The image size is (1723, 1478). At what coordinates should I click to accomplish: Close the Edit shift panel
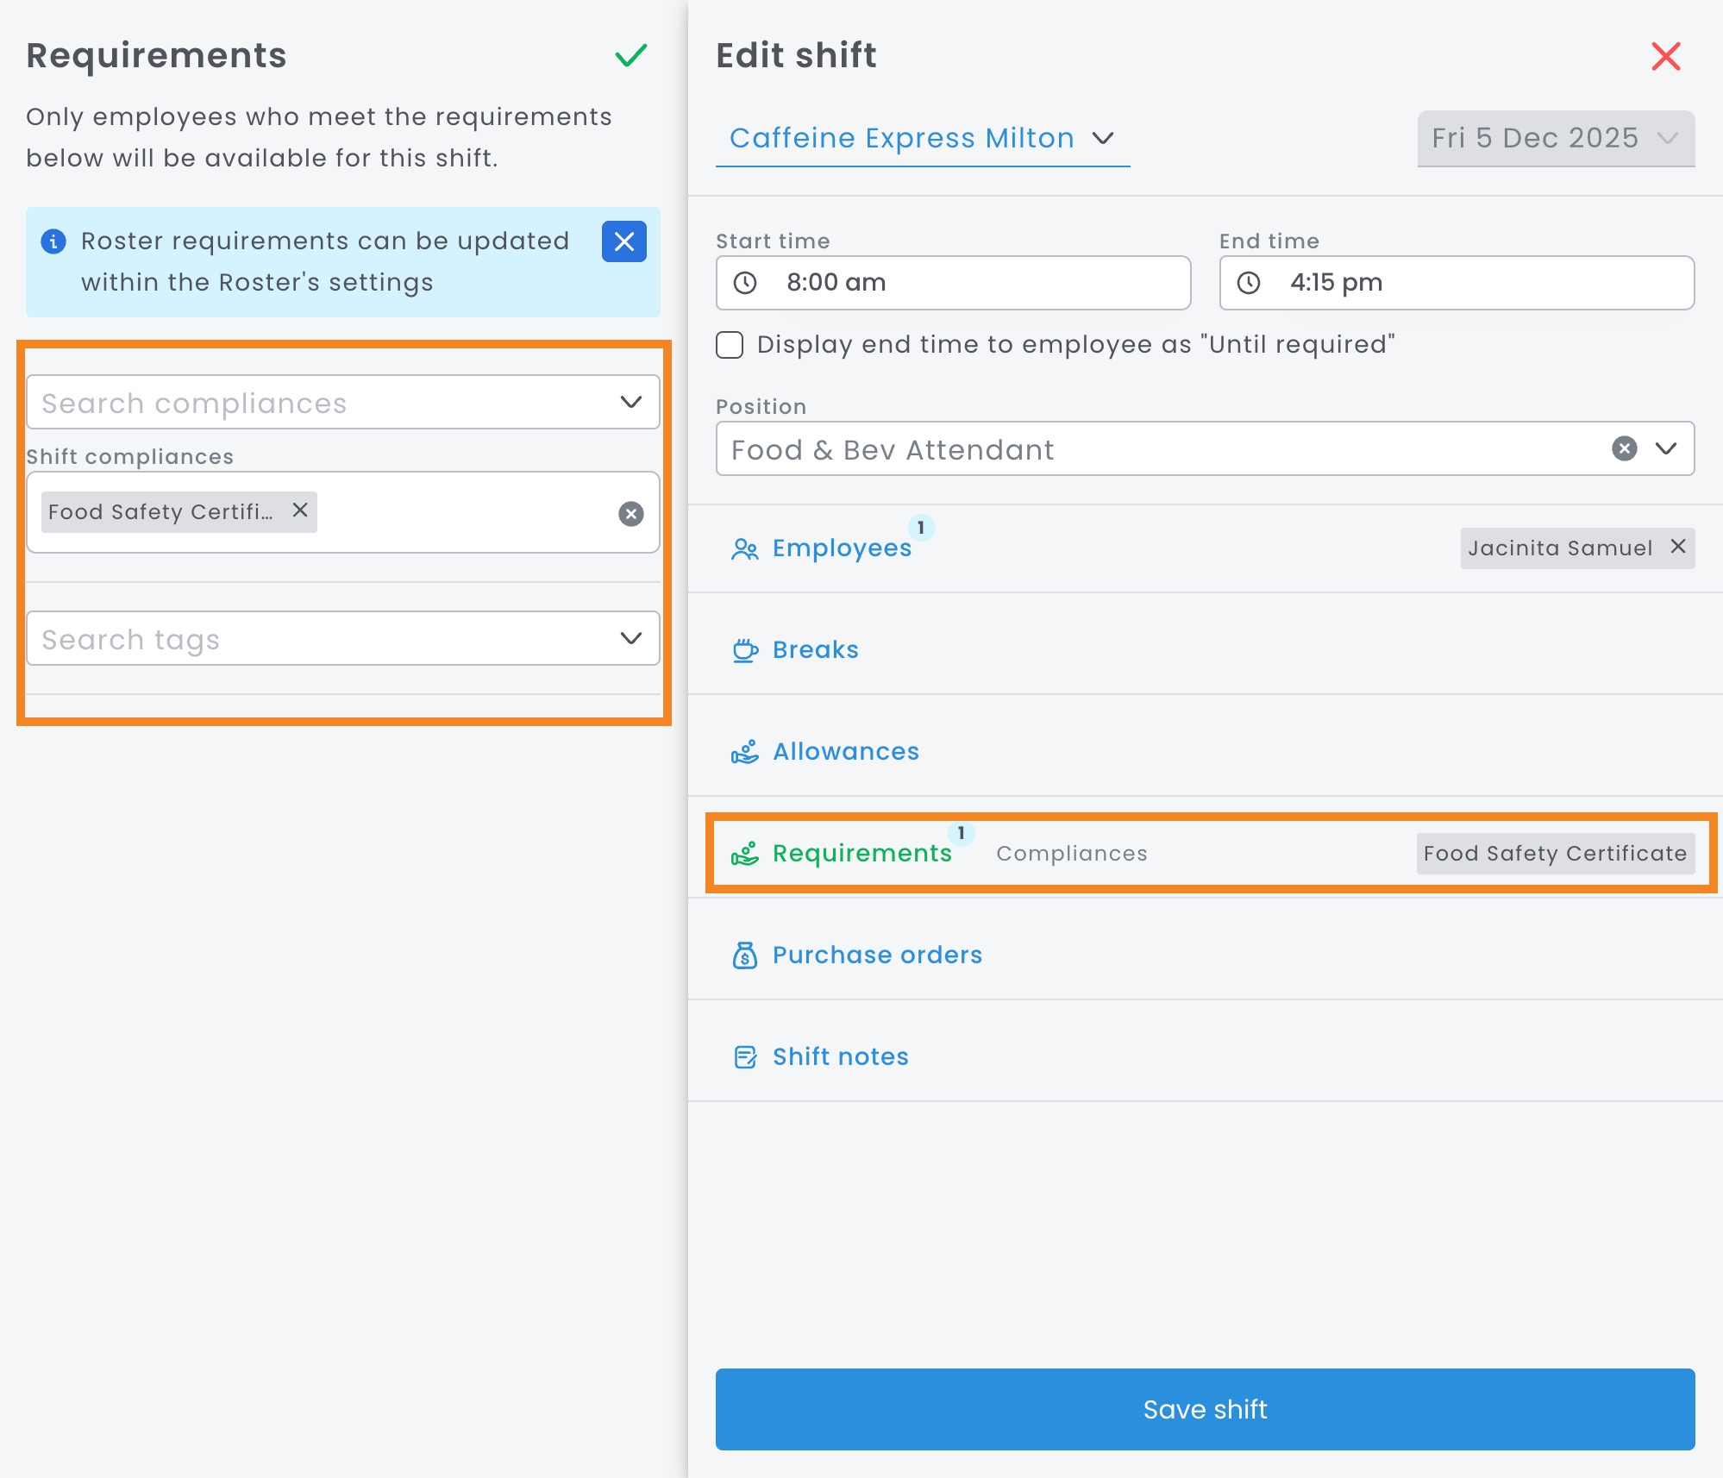click(x=1665, y=57)
